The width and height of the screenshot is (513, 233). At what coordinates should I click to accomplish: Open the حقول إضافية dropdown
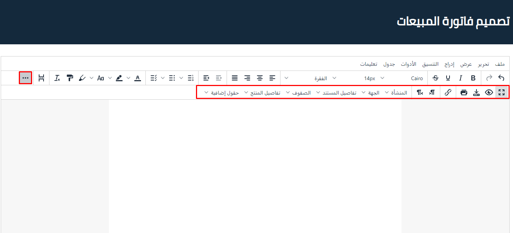point(221,93)
